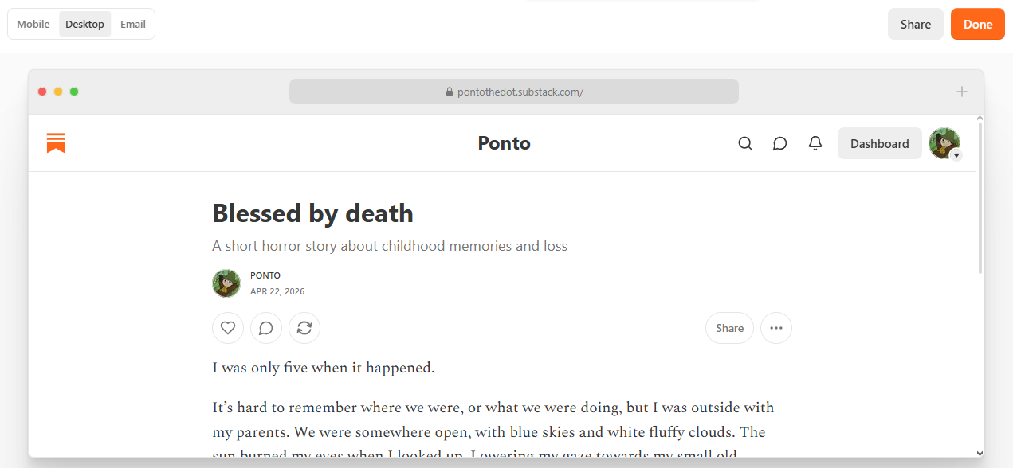1013x468 pixels.
Task: Switch preview to Mobile tab
Action: coord(33,24)
